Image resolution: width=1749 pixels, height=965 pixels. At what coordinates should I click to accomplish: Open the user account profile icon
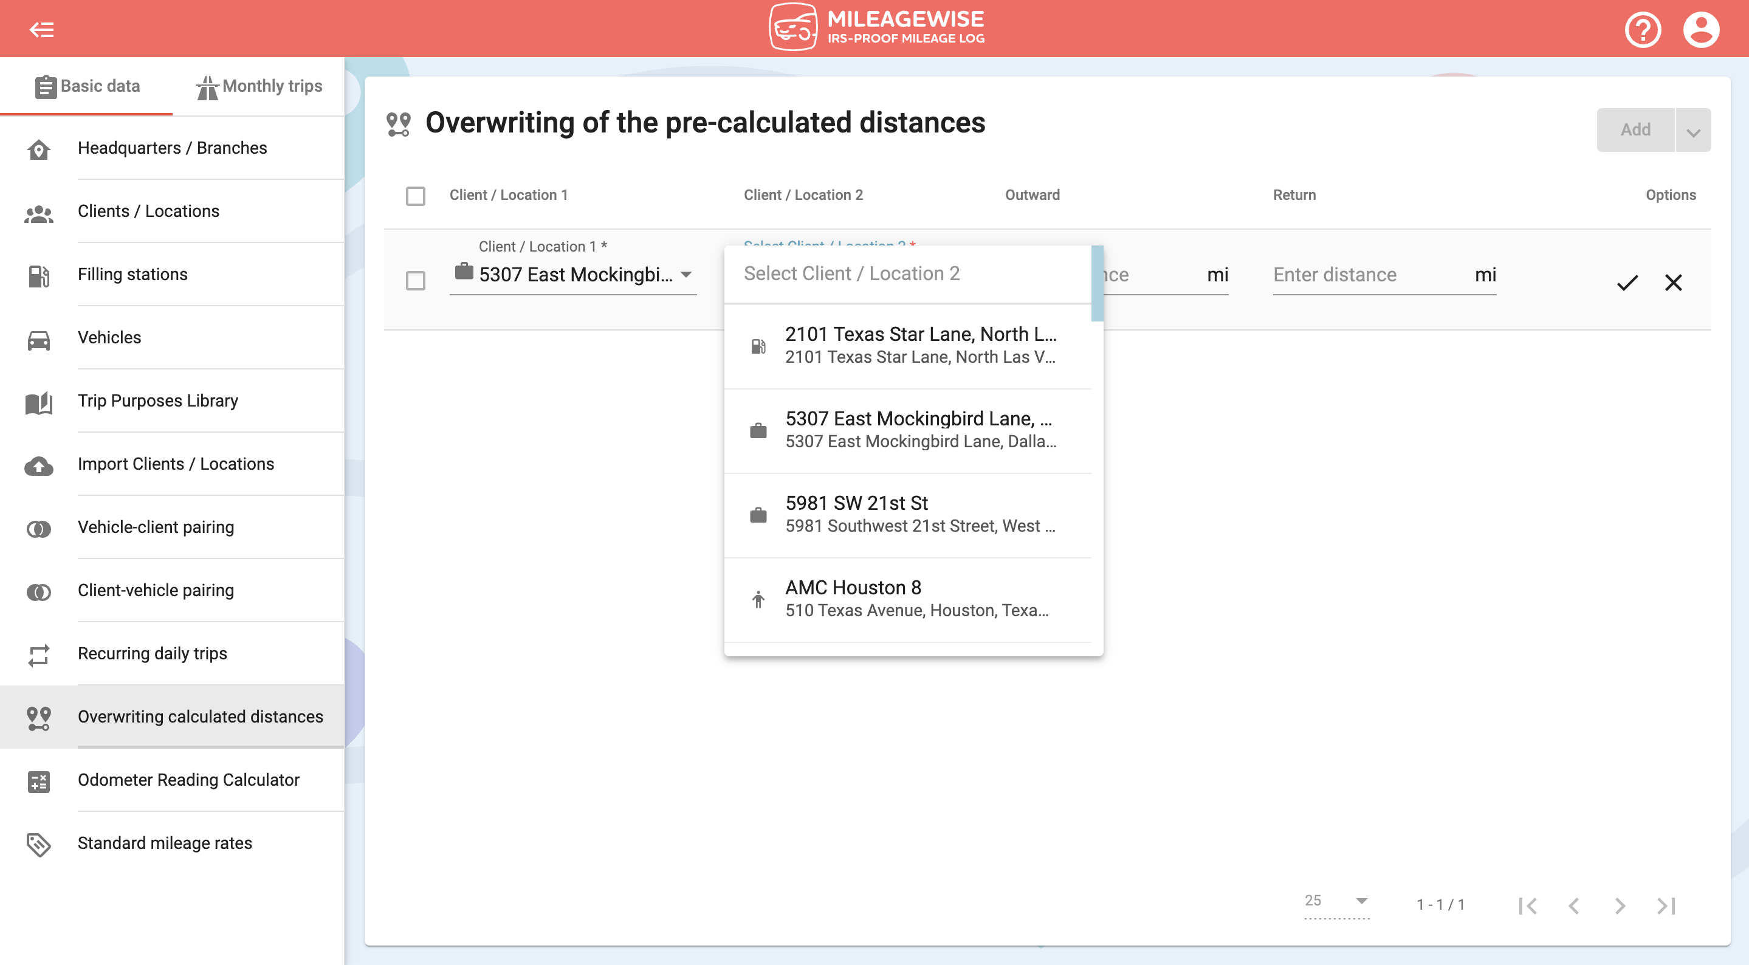click(x=1701, y=30)
